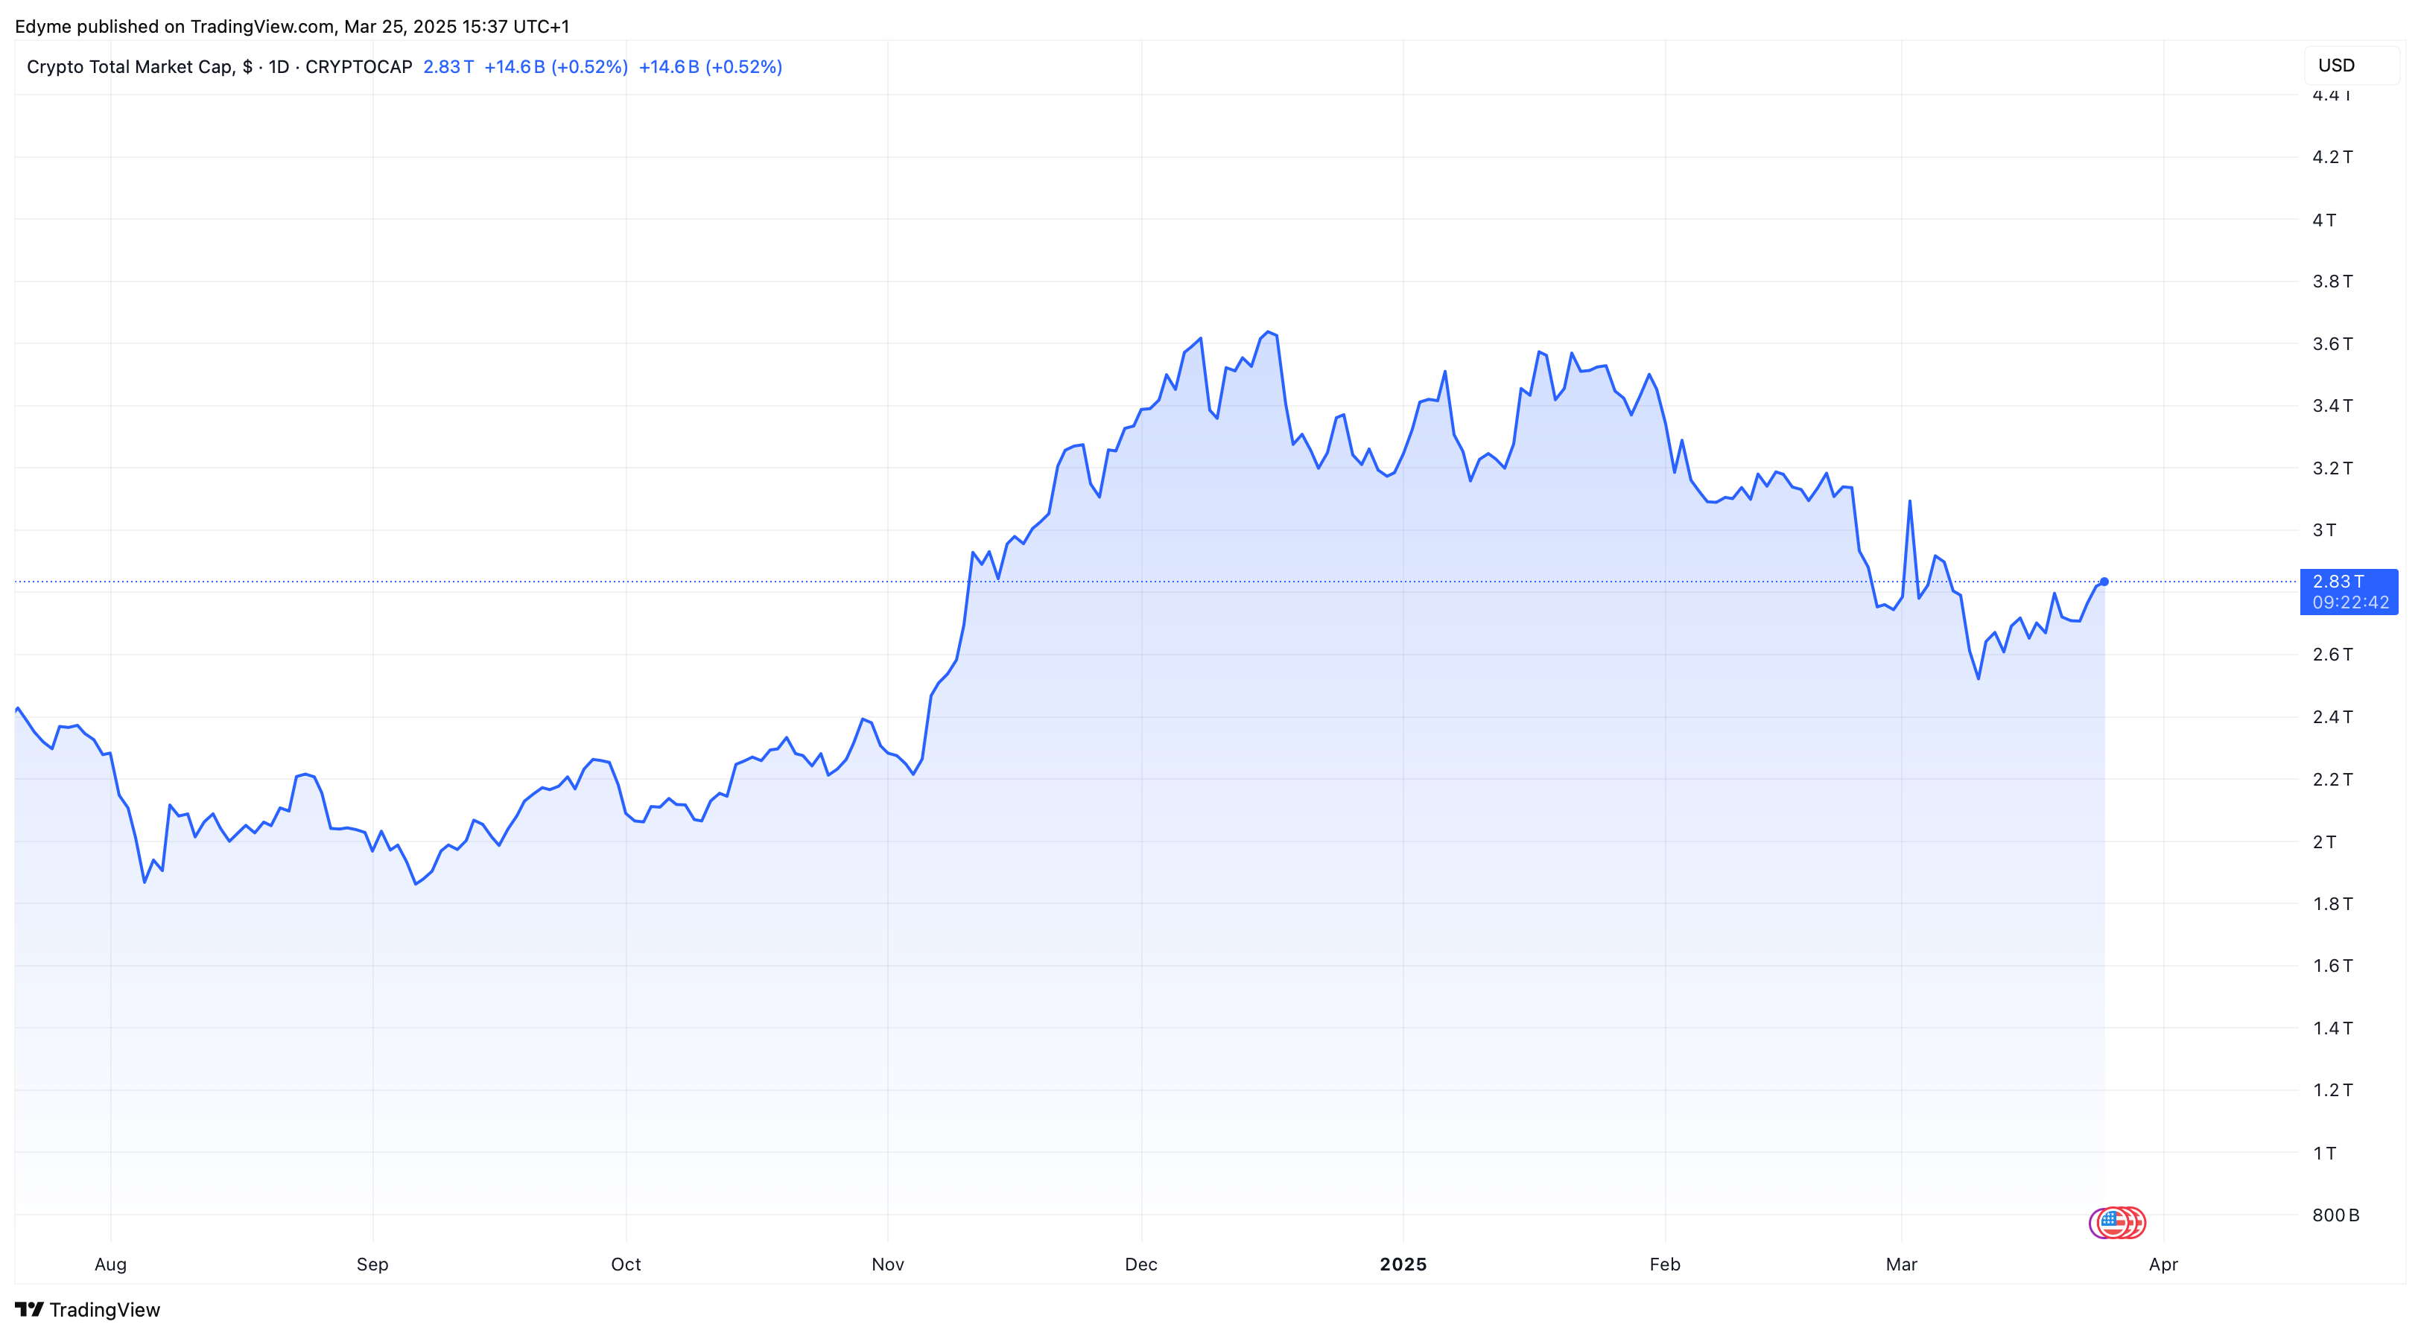The width and height of the screenshot is (2421, 1336).
Task: Click the TradingView wordmark at bottom left
Action: tap(104, 1310)
